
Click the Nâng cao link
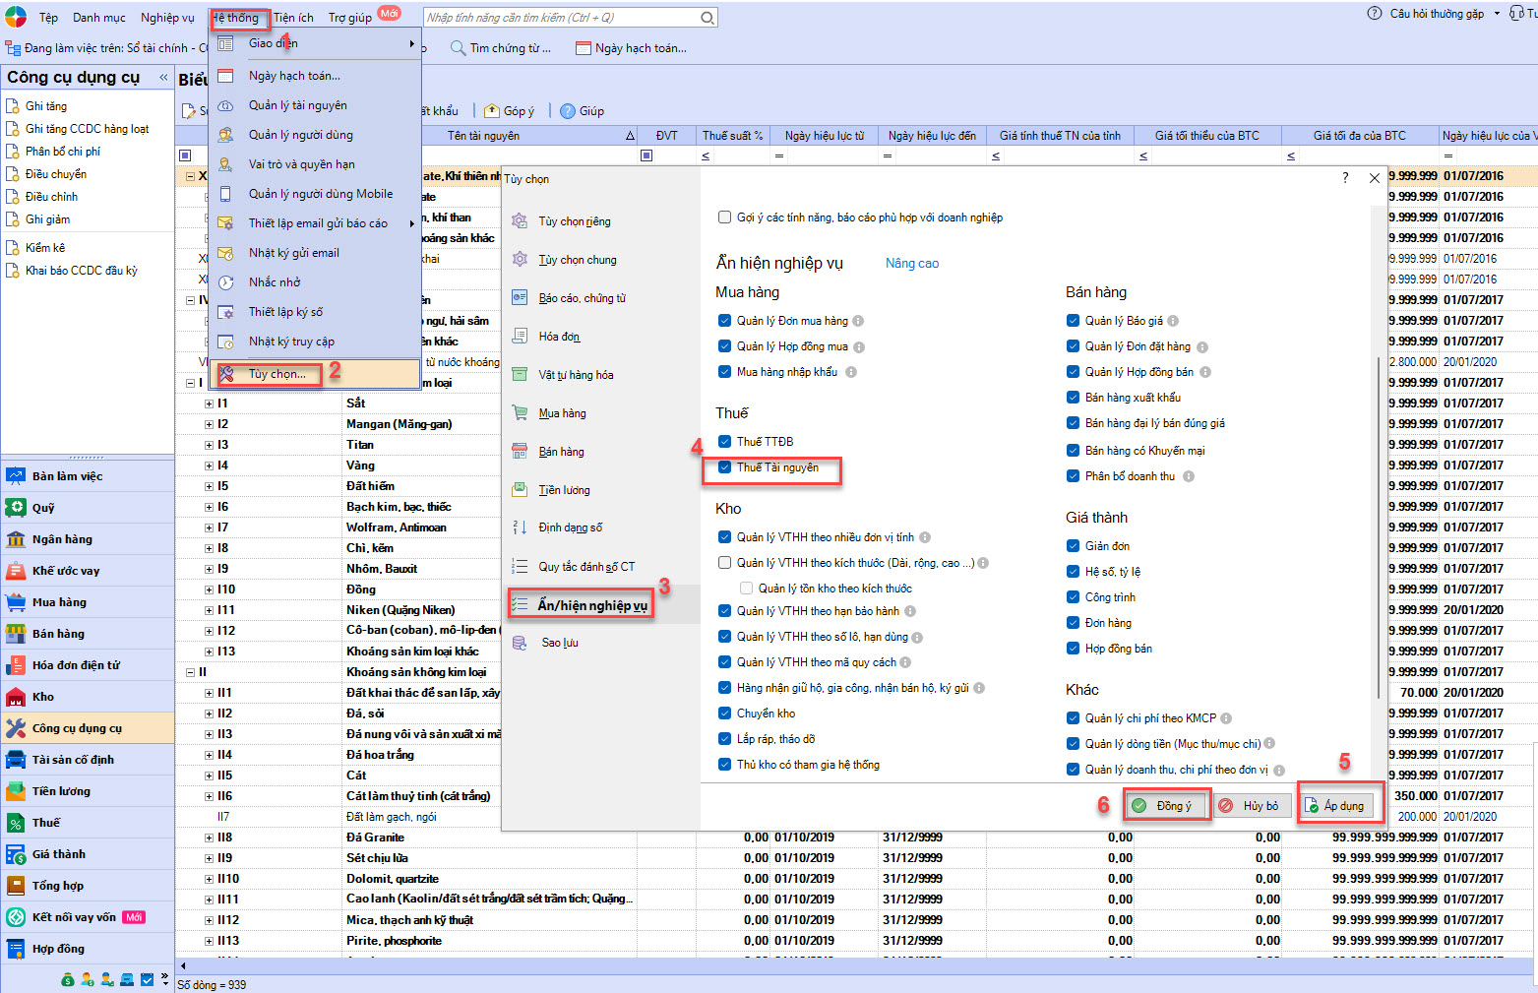[911, 264]
